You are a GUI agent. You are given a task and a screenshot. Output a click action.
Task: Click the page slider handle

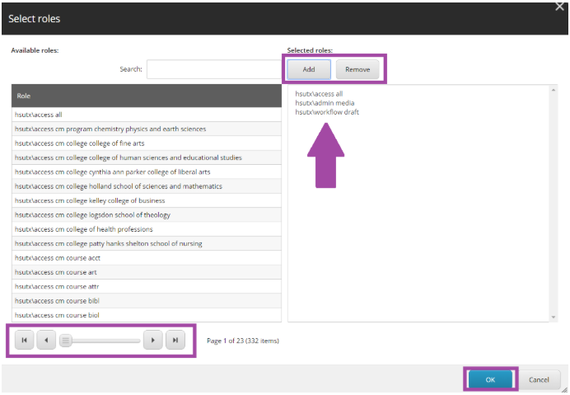65,341
